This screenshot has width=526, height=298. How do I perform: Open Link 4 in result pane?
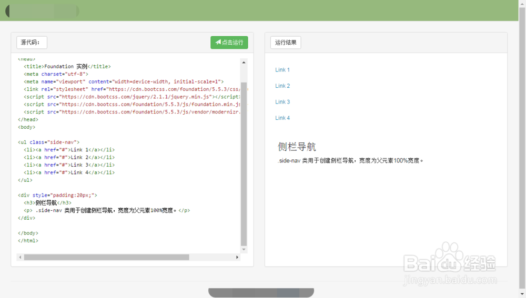coord(282,118)
